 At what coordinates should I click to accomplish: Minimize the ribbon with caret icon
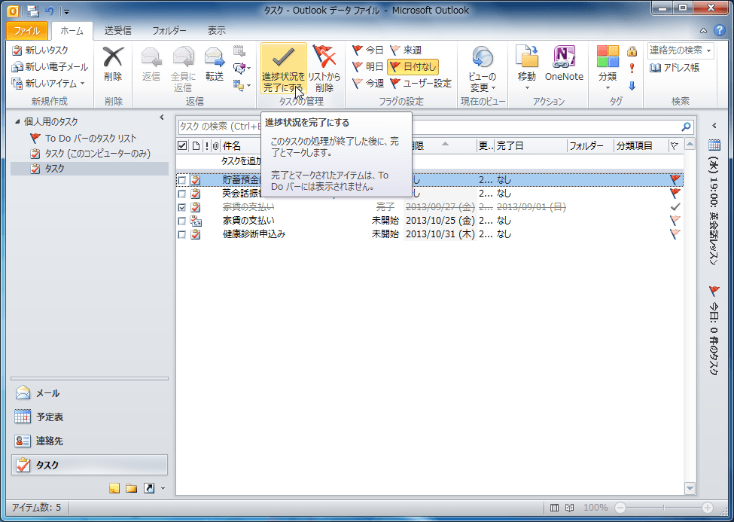[704, 31]
